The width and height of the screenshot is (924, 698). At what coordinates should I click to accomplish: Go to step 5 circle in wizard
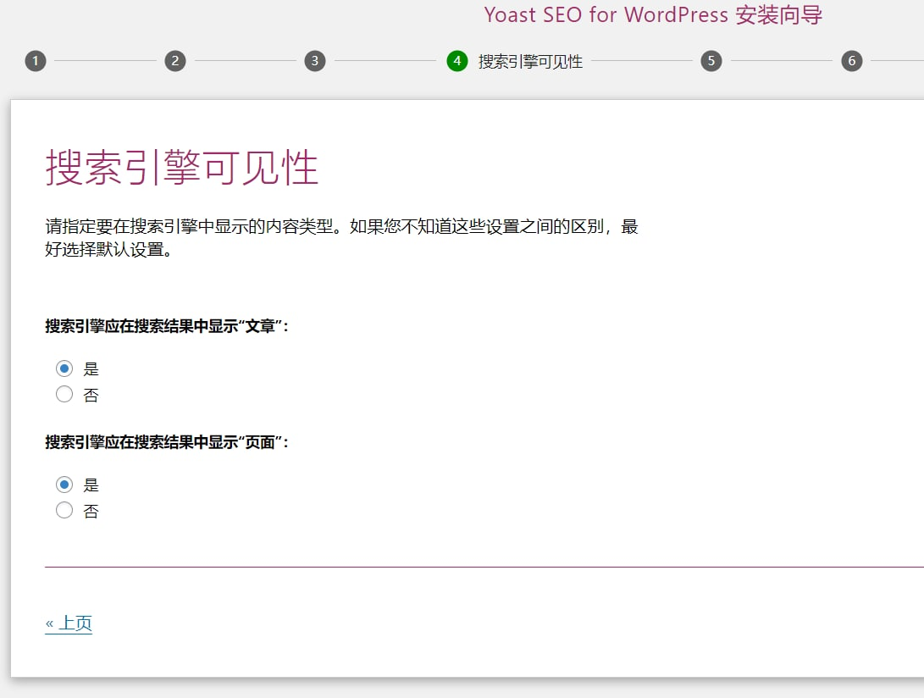[711, 61]
